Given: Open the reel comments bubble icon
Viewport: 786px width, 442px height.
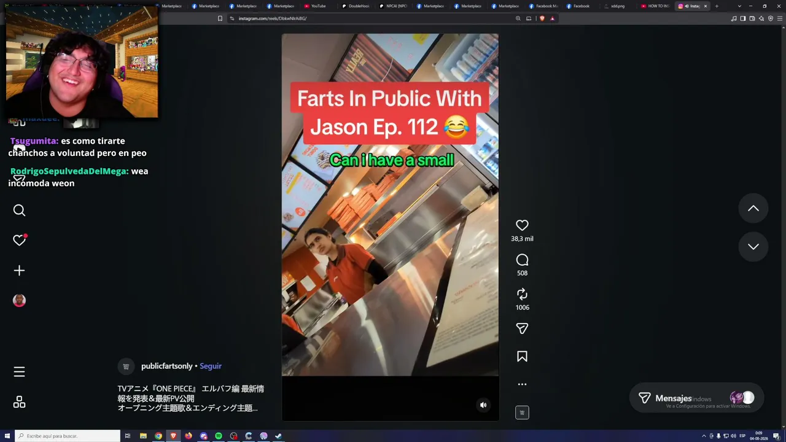Looking at the screenshot, I should (522, 260).
